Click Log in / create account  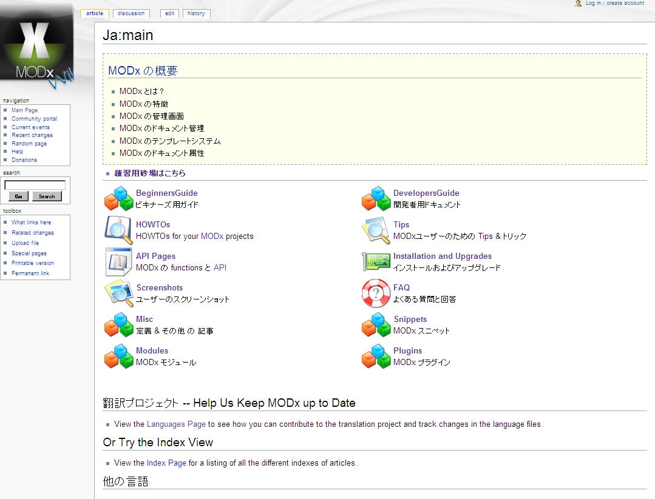click(x=614, y=4)
